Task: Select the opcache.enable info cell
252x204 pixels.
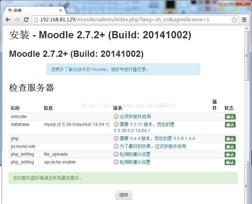Action: pyautogui.click(x=60, y=162)
